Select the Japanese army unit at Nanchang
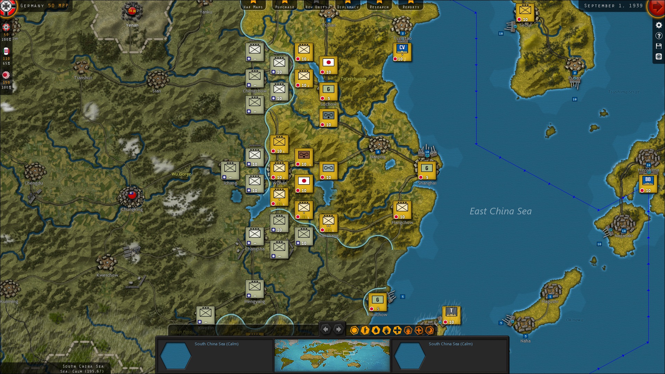 (328, 223)
